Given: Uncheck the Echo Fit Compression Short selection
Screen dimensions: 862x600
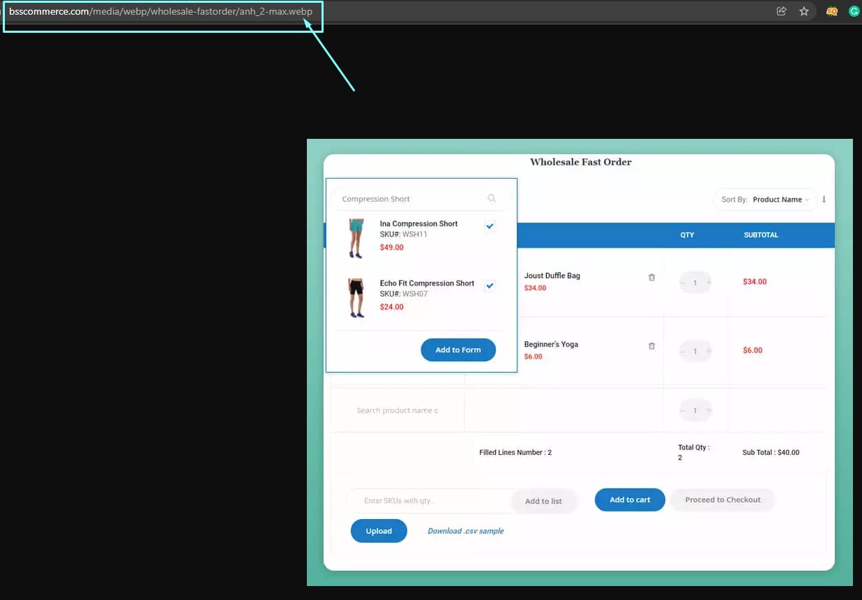Looking at the screenshot, I should pyautogui.click(x=490, y=285).
